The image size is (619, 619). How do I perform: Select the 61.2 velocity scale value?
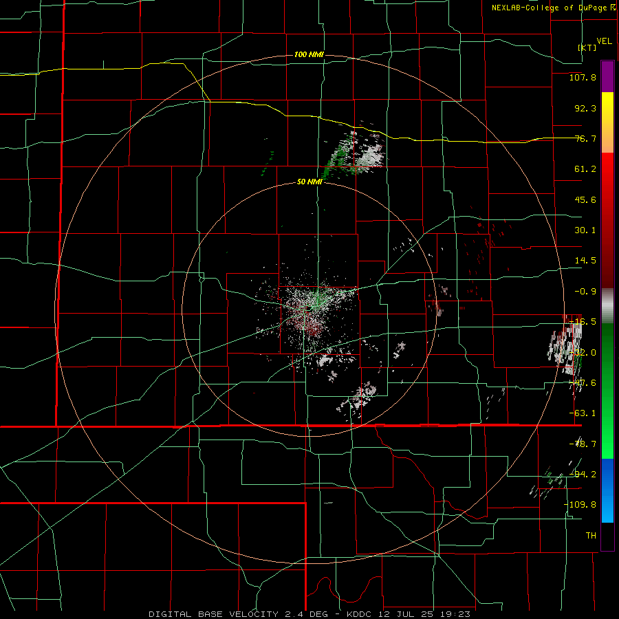click(585, 169)
